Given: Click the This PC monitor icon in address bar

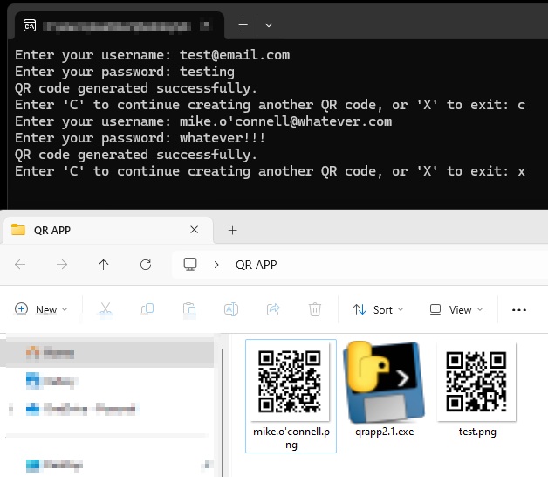Looking at the screenshot, I should 190,264.
